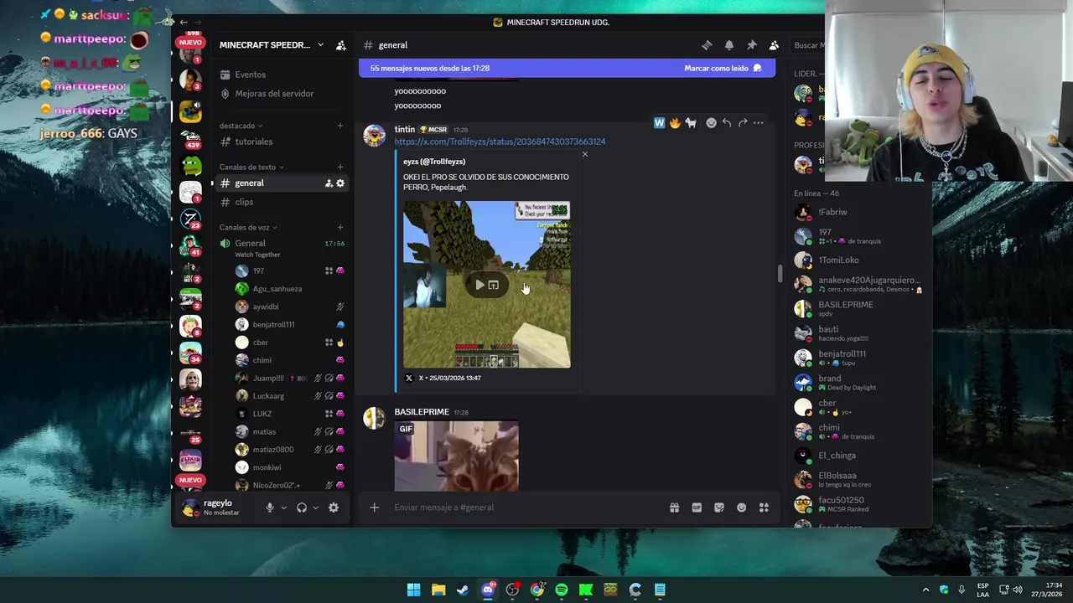Open Windows Start menu
The width and height of the screenshot is (1073, 603).
pyautogui.click(x=413, y=590)
